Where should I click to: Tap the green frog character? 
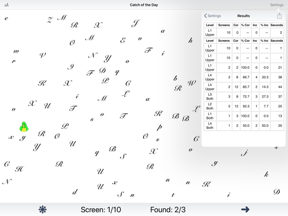coord(24,127)
